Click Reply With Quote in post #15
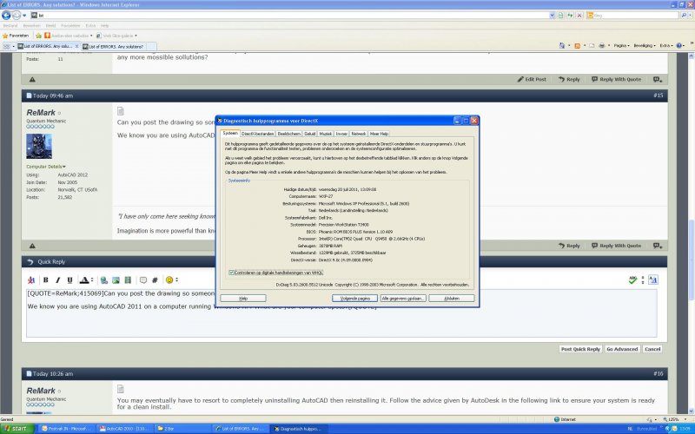This screenshot has height=434, width=695. pyautogui.click(x=617, y=246)
